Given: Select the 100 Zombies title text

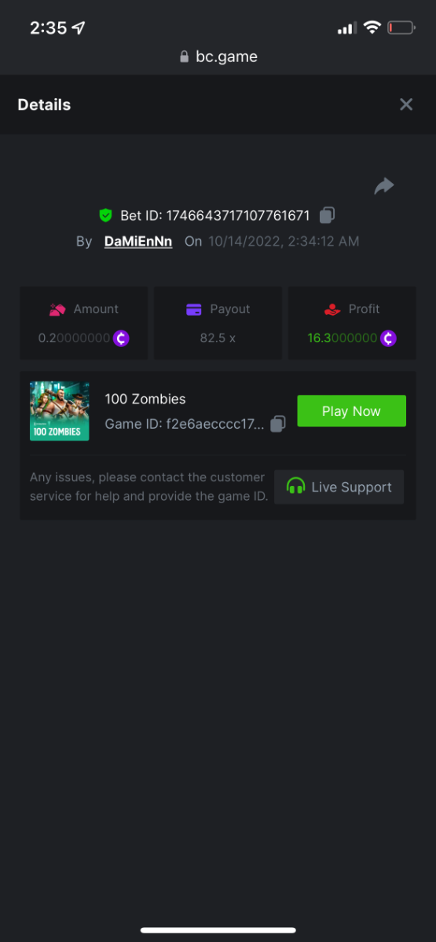Looking at the screenshot, I should point(145,399).
